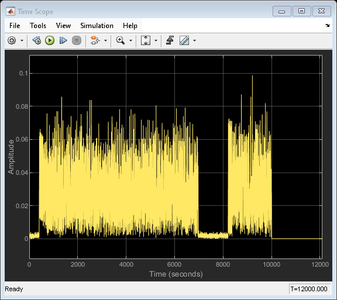
Task: Click the dock scope arrow icon
Action: coord(327,25)
